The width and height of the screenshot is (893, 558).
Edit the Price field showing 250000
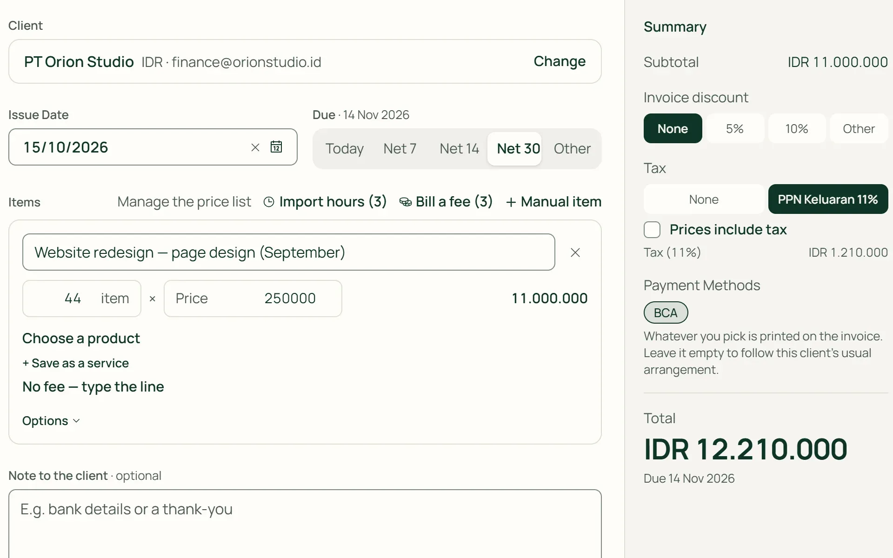pos(253,299)
